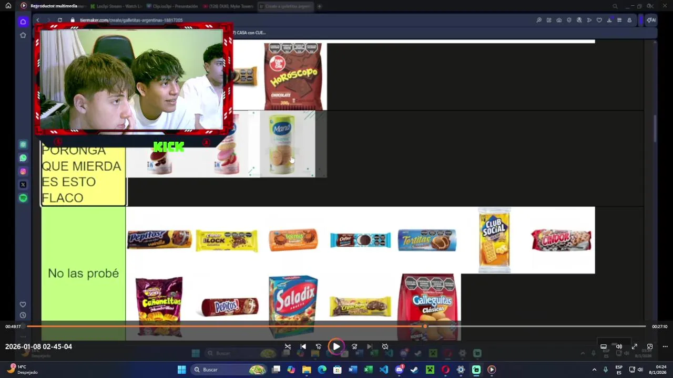This screenshot has height=378, width=673.
Task: Click the Saladix cracker thumbnail
Action: (293, 307)
